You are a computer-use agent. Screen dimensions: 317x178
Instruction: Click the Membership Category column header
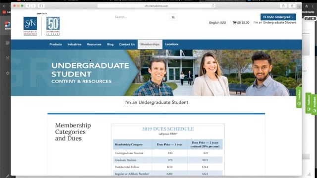(129, 144)
